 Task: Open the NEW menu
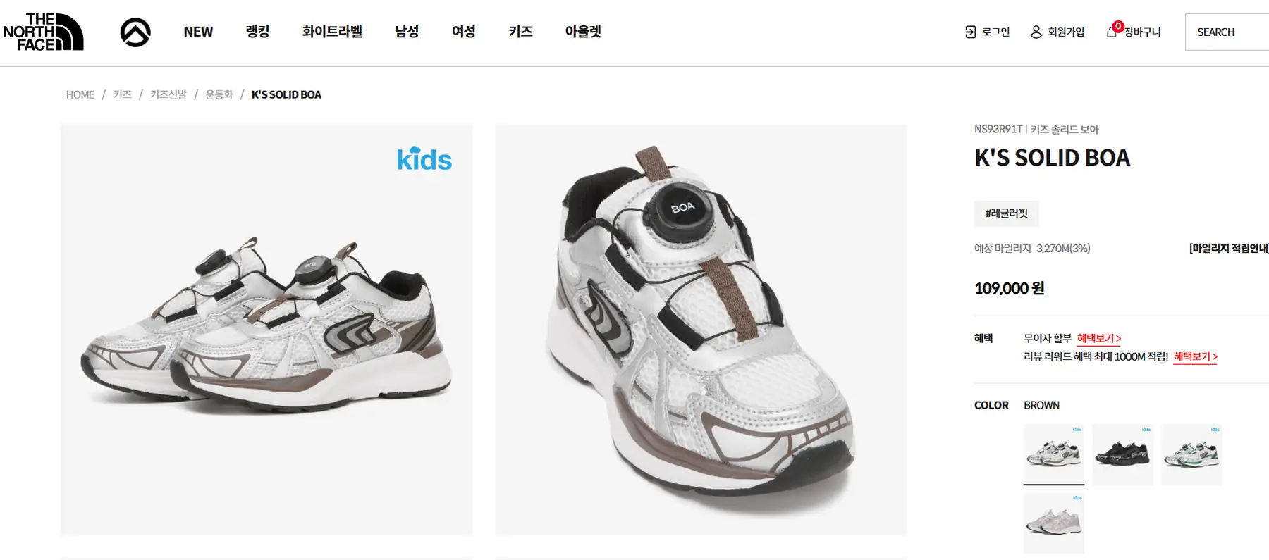point(198,32)
